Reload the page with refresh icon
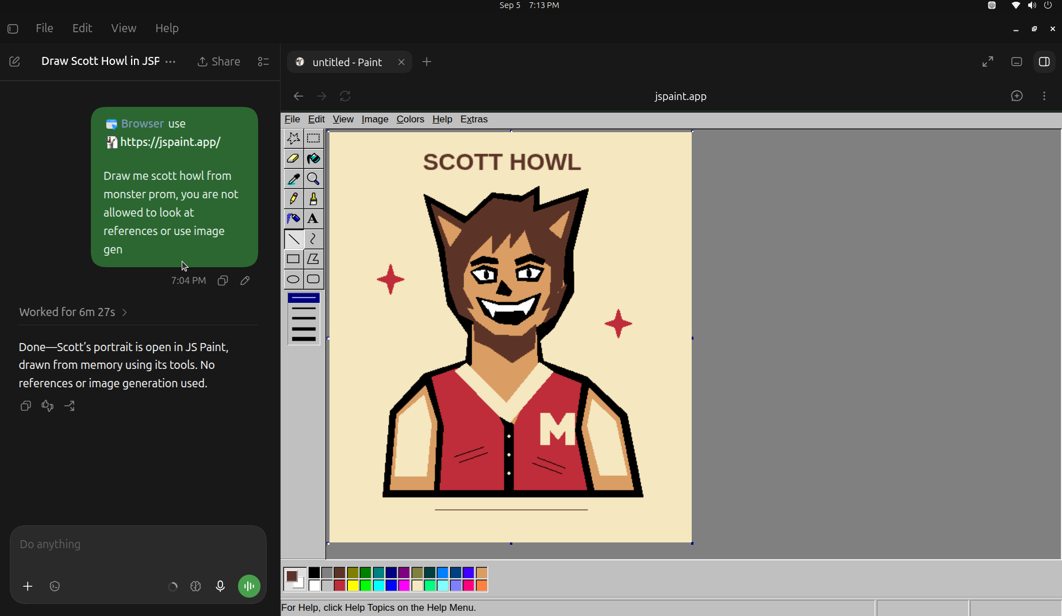This screenshot has height=616, width=1062. (345, 96)
